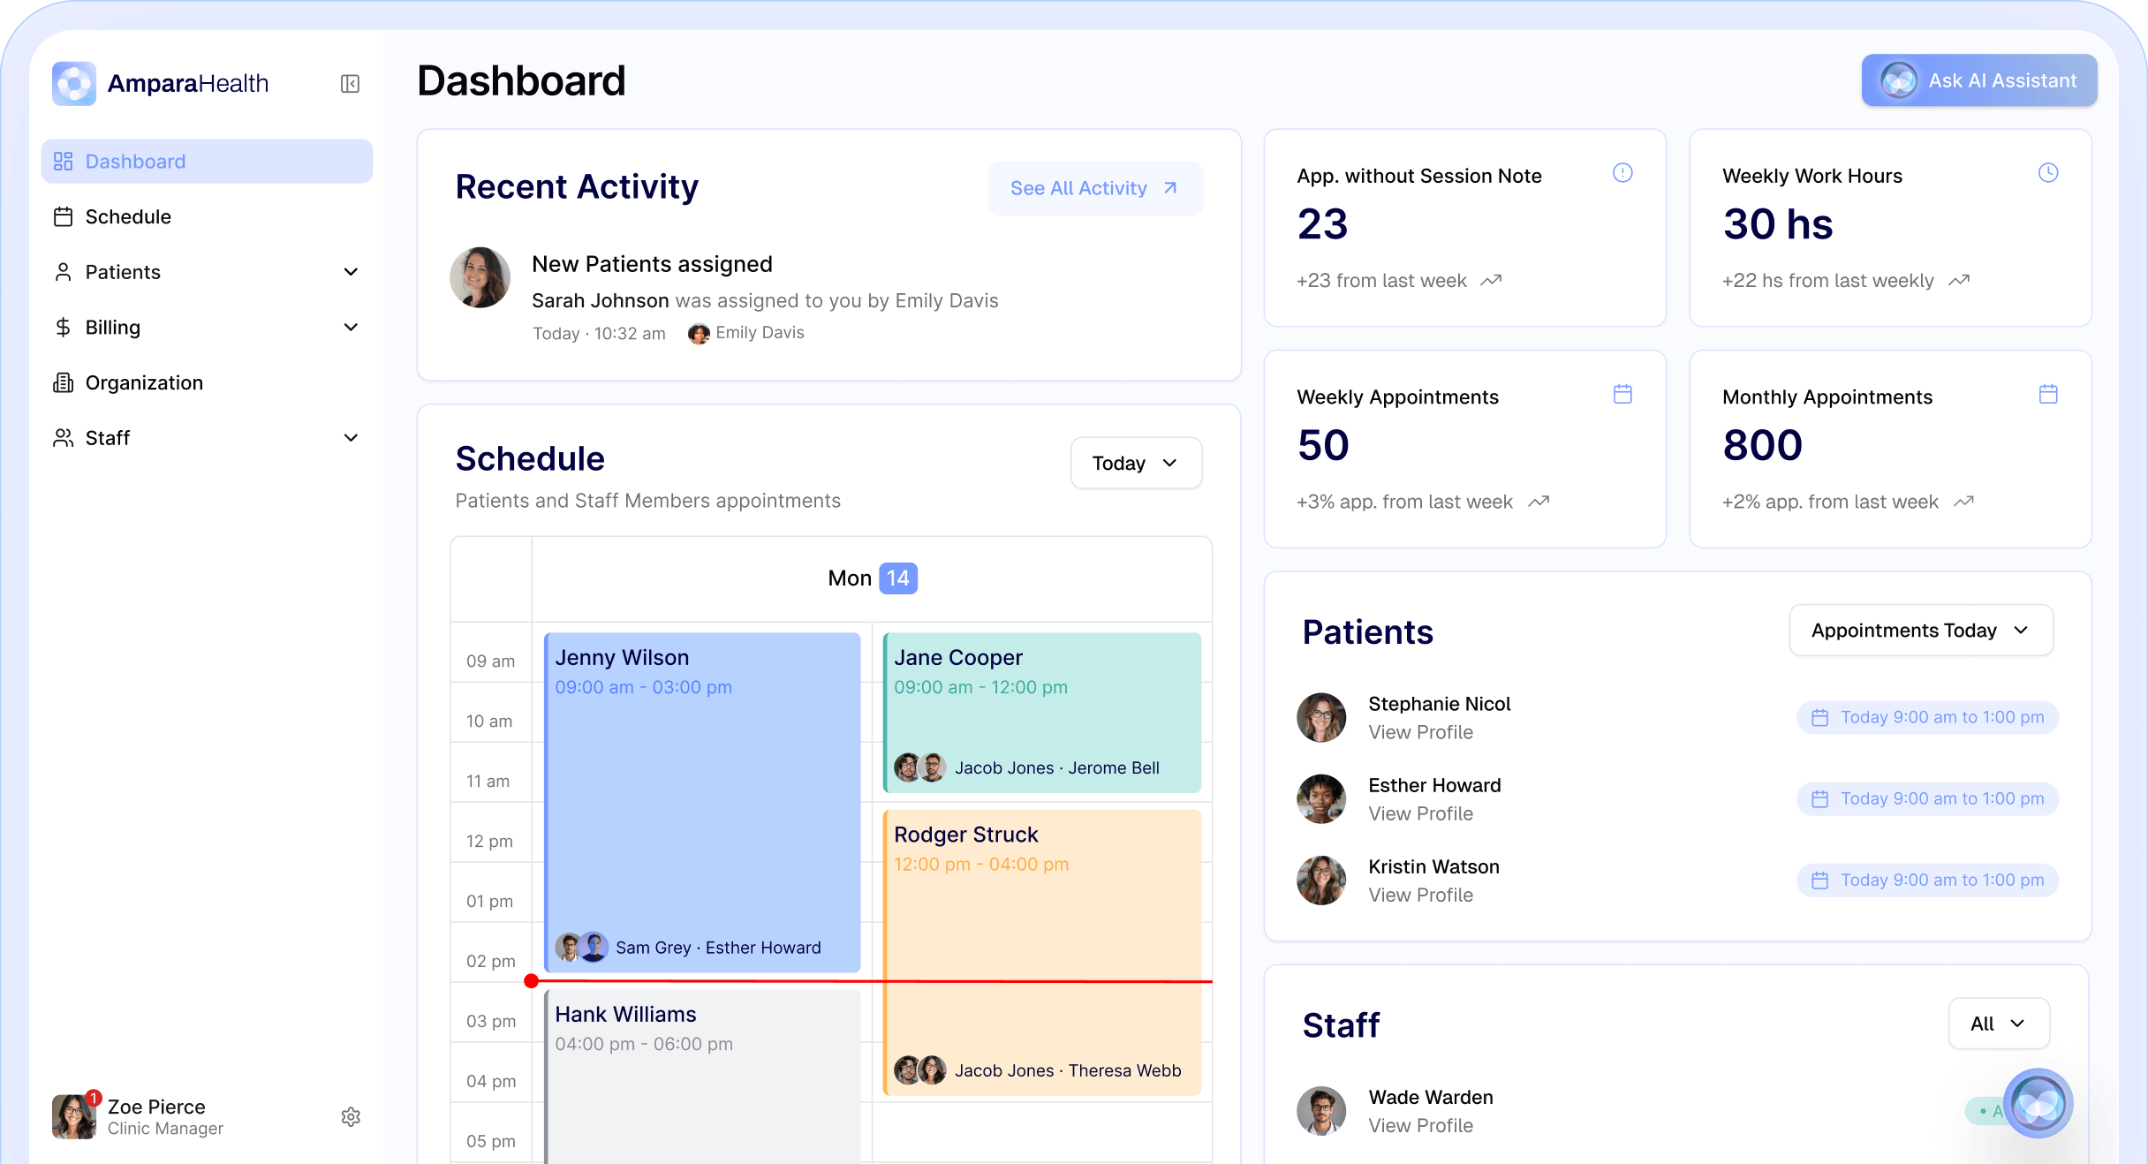Click the date badge 14 beside Mon
The width and height of the screenshot is (2148, 1164).
pos(898,578)
